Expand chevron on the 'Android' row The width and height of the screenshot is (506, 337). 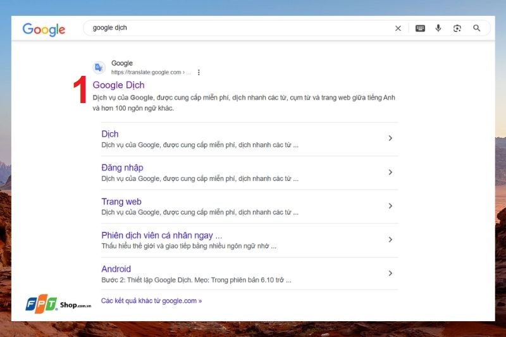(390, 274)
